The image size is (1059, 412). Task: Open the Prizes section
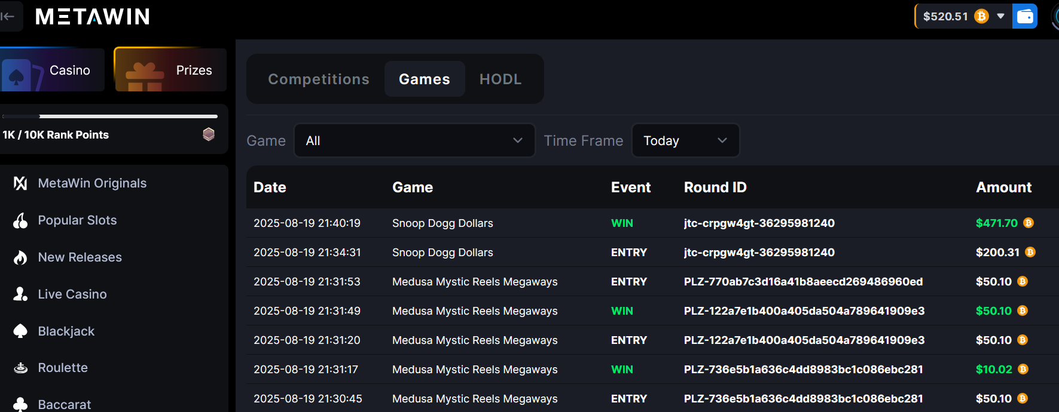point(170,70)
